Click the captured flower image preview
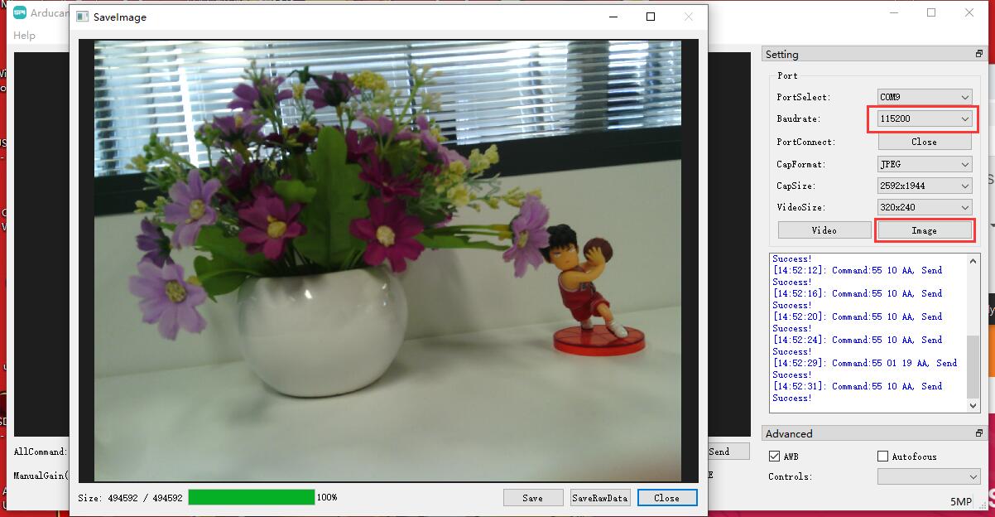Image resolution: width=995 pixels, height=517 pixels. 387,260
